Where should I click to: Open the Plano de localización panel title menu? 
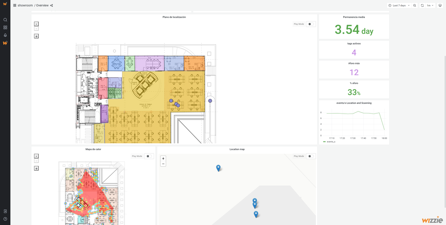pyautogui.click(x=174, y=17)
